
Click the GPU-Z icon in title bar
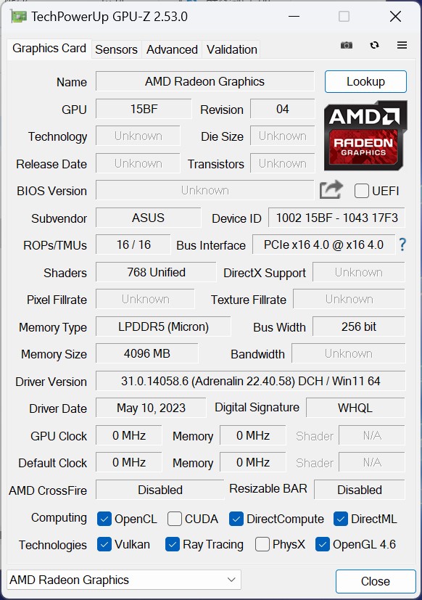(x=17, y=16)
